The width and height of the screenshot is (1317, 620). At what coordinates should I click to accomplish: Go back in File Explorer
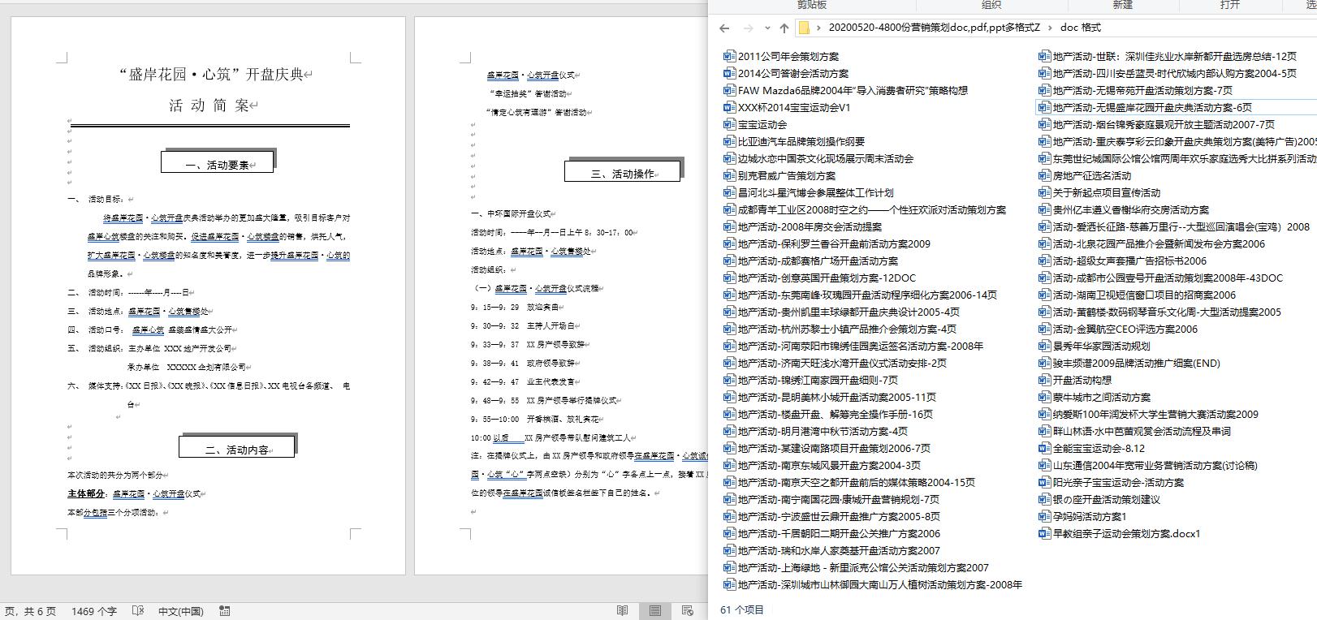(x=724, y=28)
